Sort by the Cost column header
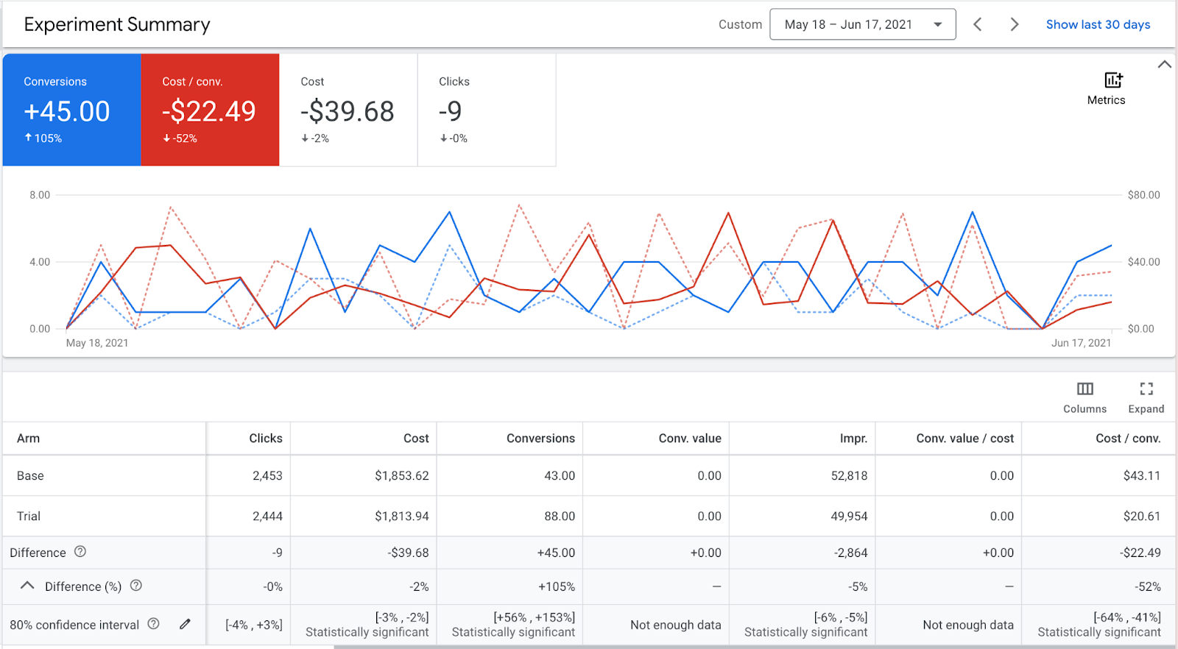Screen dimensions: 1178x649 416,439
